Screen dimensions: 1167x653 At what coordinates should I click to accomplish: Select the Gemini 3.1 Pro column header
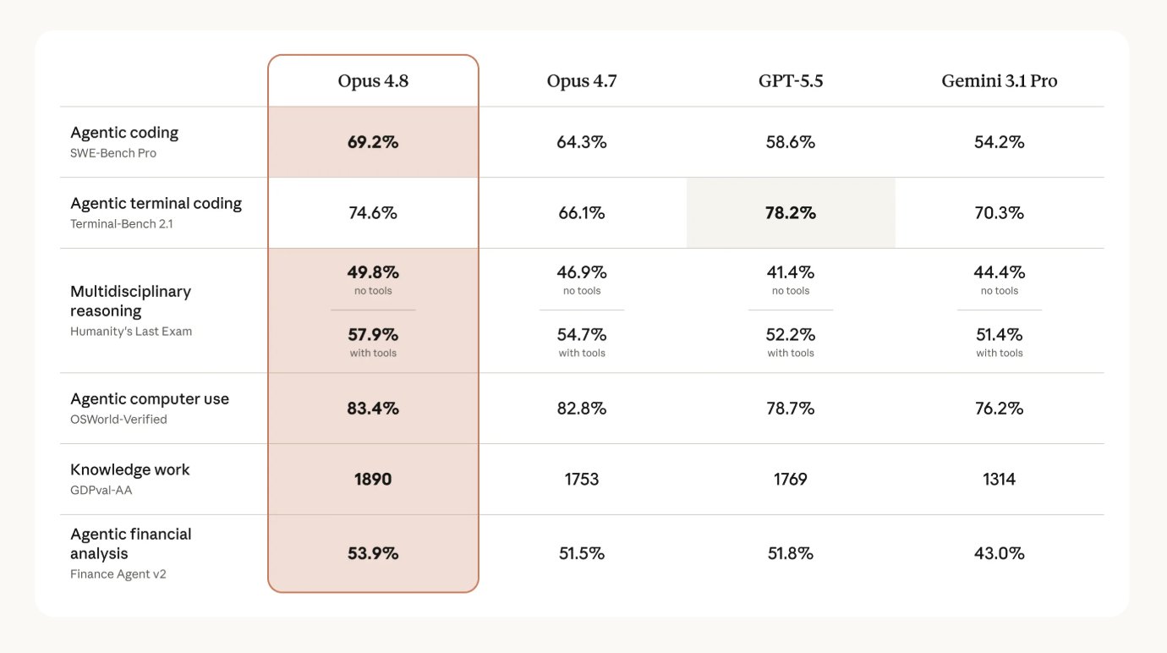click(x=1000, y=81)
